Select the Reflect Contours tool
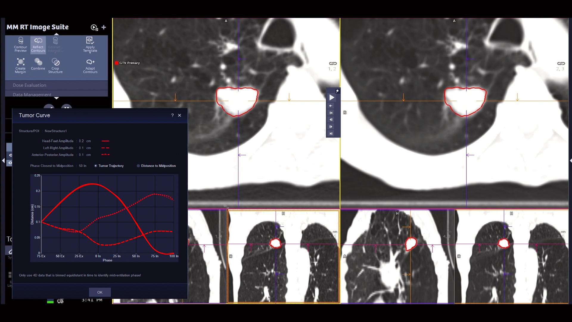The height and width of the screenshot is (322, 572). click(38, 44)
